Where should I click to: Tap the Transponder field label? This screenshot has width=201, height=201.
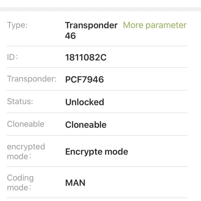pos(32,79)
